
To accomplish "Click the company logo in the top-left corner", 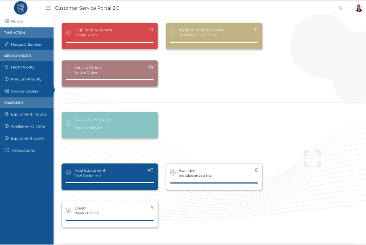I will tap(20, 7).
